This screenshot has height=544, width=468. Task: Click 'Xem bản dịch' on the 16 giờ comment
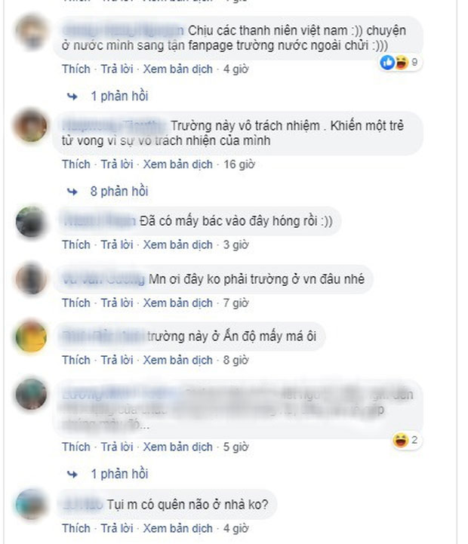(x=177, y=164)
